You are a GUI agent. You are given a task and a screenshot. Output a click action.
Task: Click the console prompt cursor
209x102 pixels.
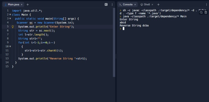pos(124,29)
